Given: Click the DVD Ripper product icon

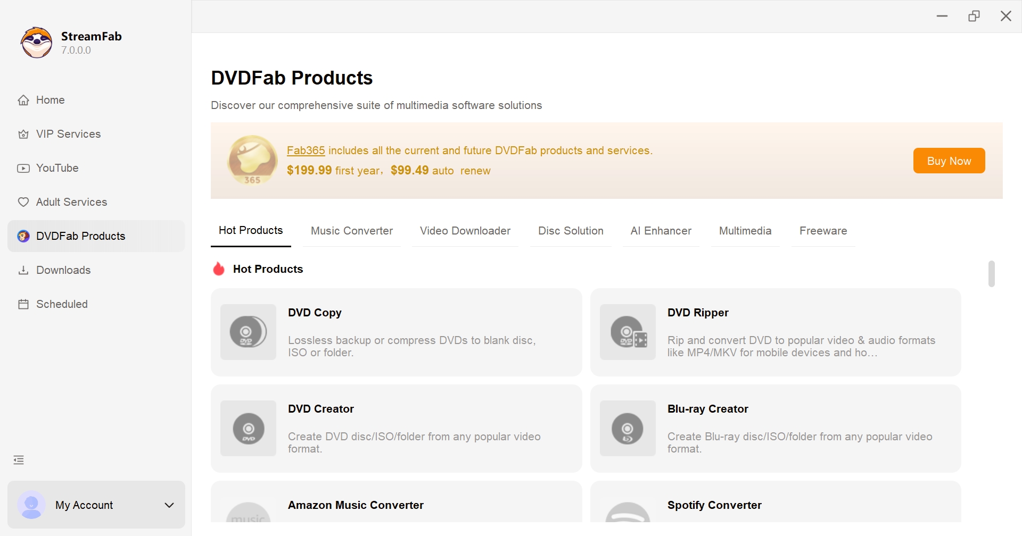Looking at the screenshot, I should point(628,332).
